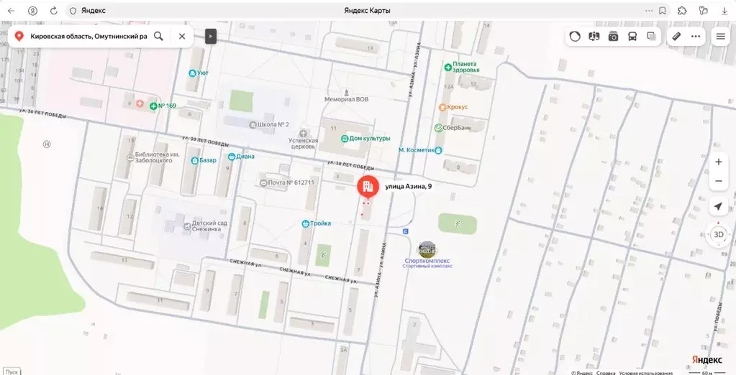Open Справка help link
Image resolution: width=736 pixels, height=375 pixels.
pos(606,373)
